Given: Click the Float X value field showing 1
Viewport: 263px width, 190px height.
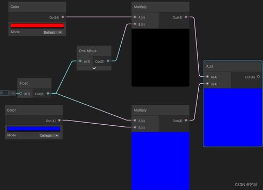Looking at the screenshot, I should [x=4, y=93].
